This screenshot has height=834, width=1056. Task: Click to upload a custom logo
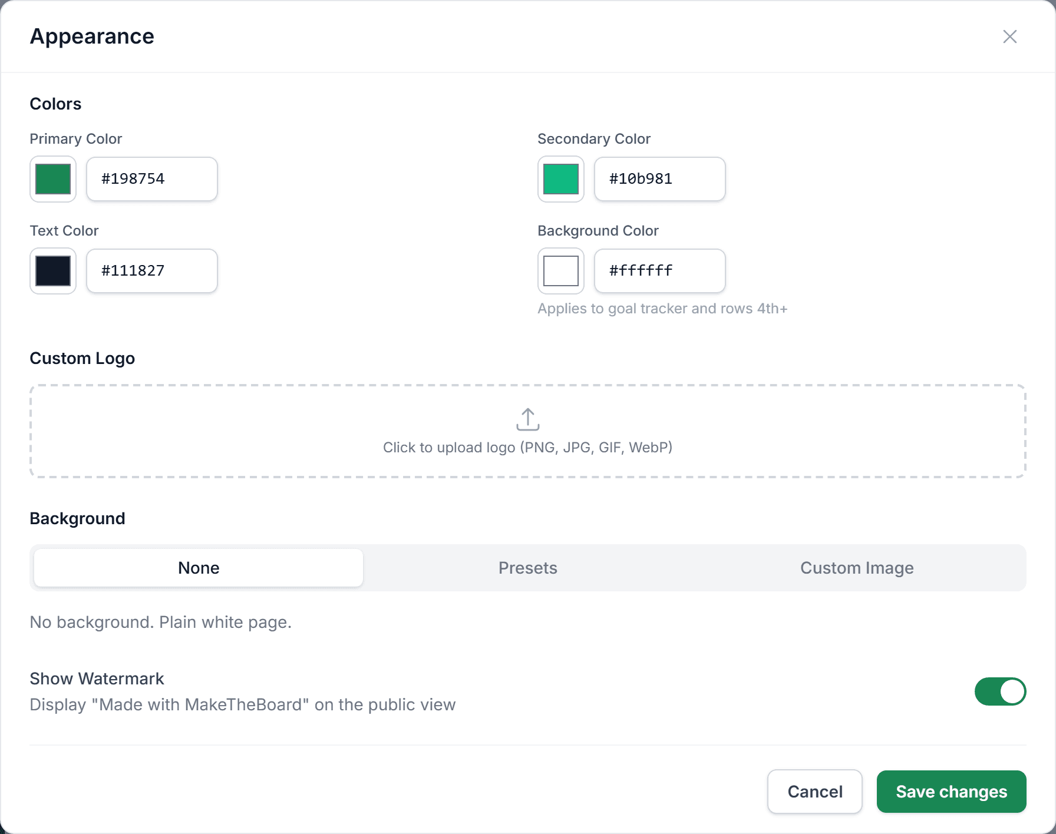click(x=527, y=446)
